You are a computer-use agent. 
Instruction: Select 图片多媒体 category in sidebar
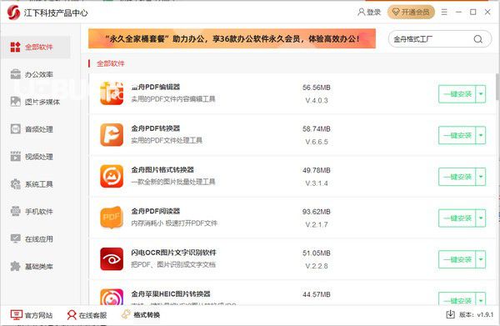coord(35,102)
